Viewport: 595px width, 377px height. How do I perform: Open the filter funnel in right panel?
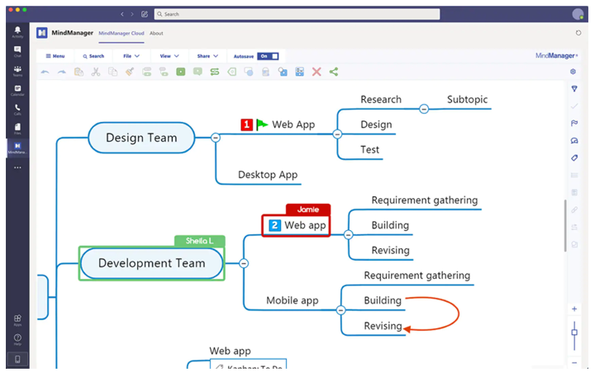[574, 88]
